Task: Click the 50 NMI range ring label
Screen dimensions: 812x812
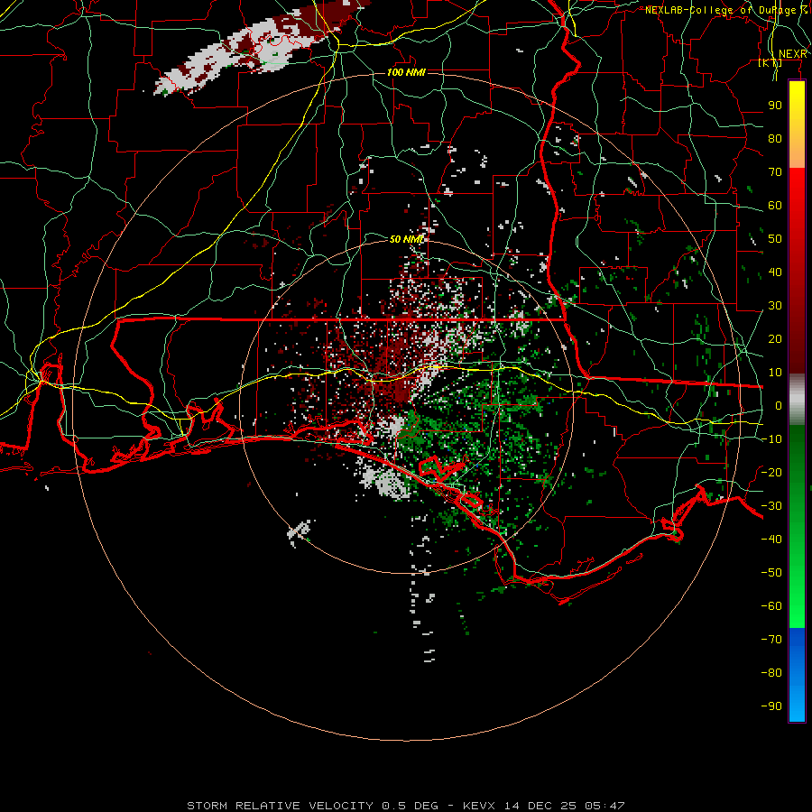Action: (406, 239)
